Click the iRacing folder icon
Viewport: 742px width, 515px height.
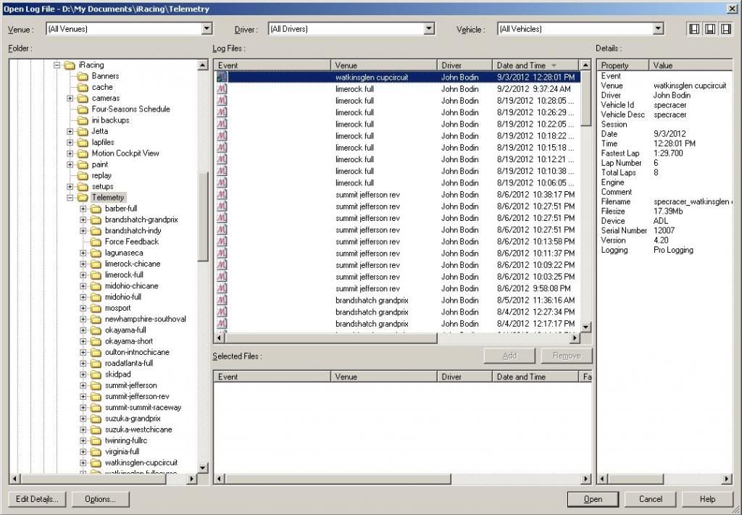pos(70,64)
